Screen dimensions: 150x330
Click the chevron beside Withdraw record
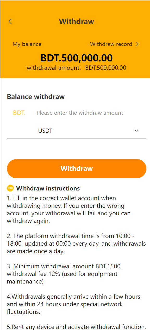(137, 44)
